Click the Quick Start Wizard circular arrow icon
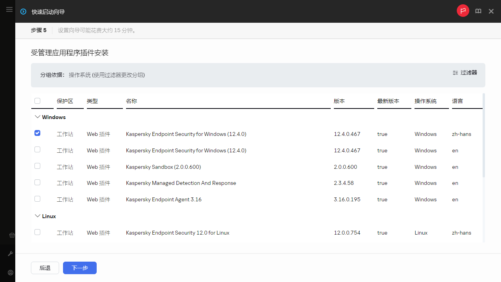Viewport: 501px width, 282px height. [x=23, y=12]
